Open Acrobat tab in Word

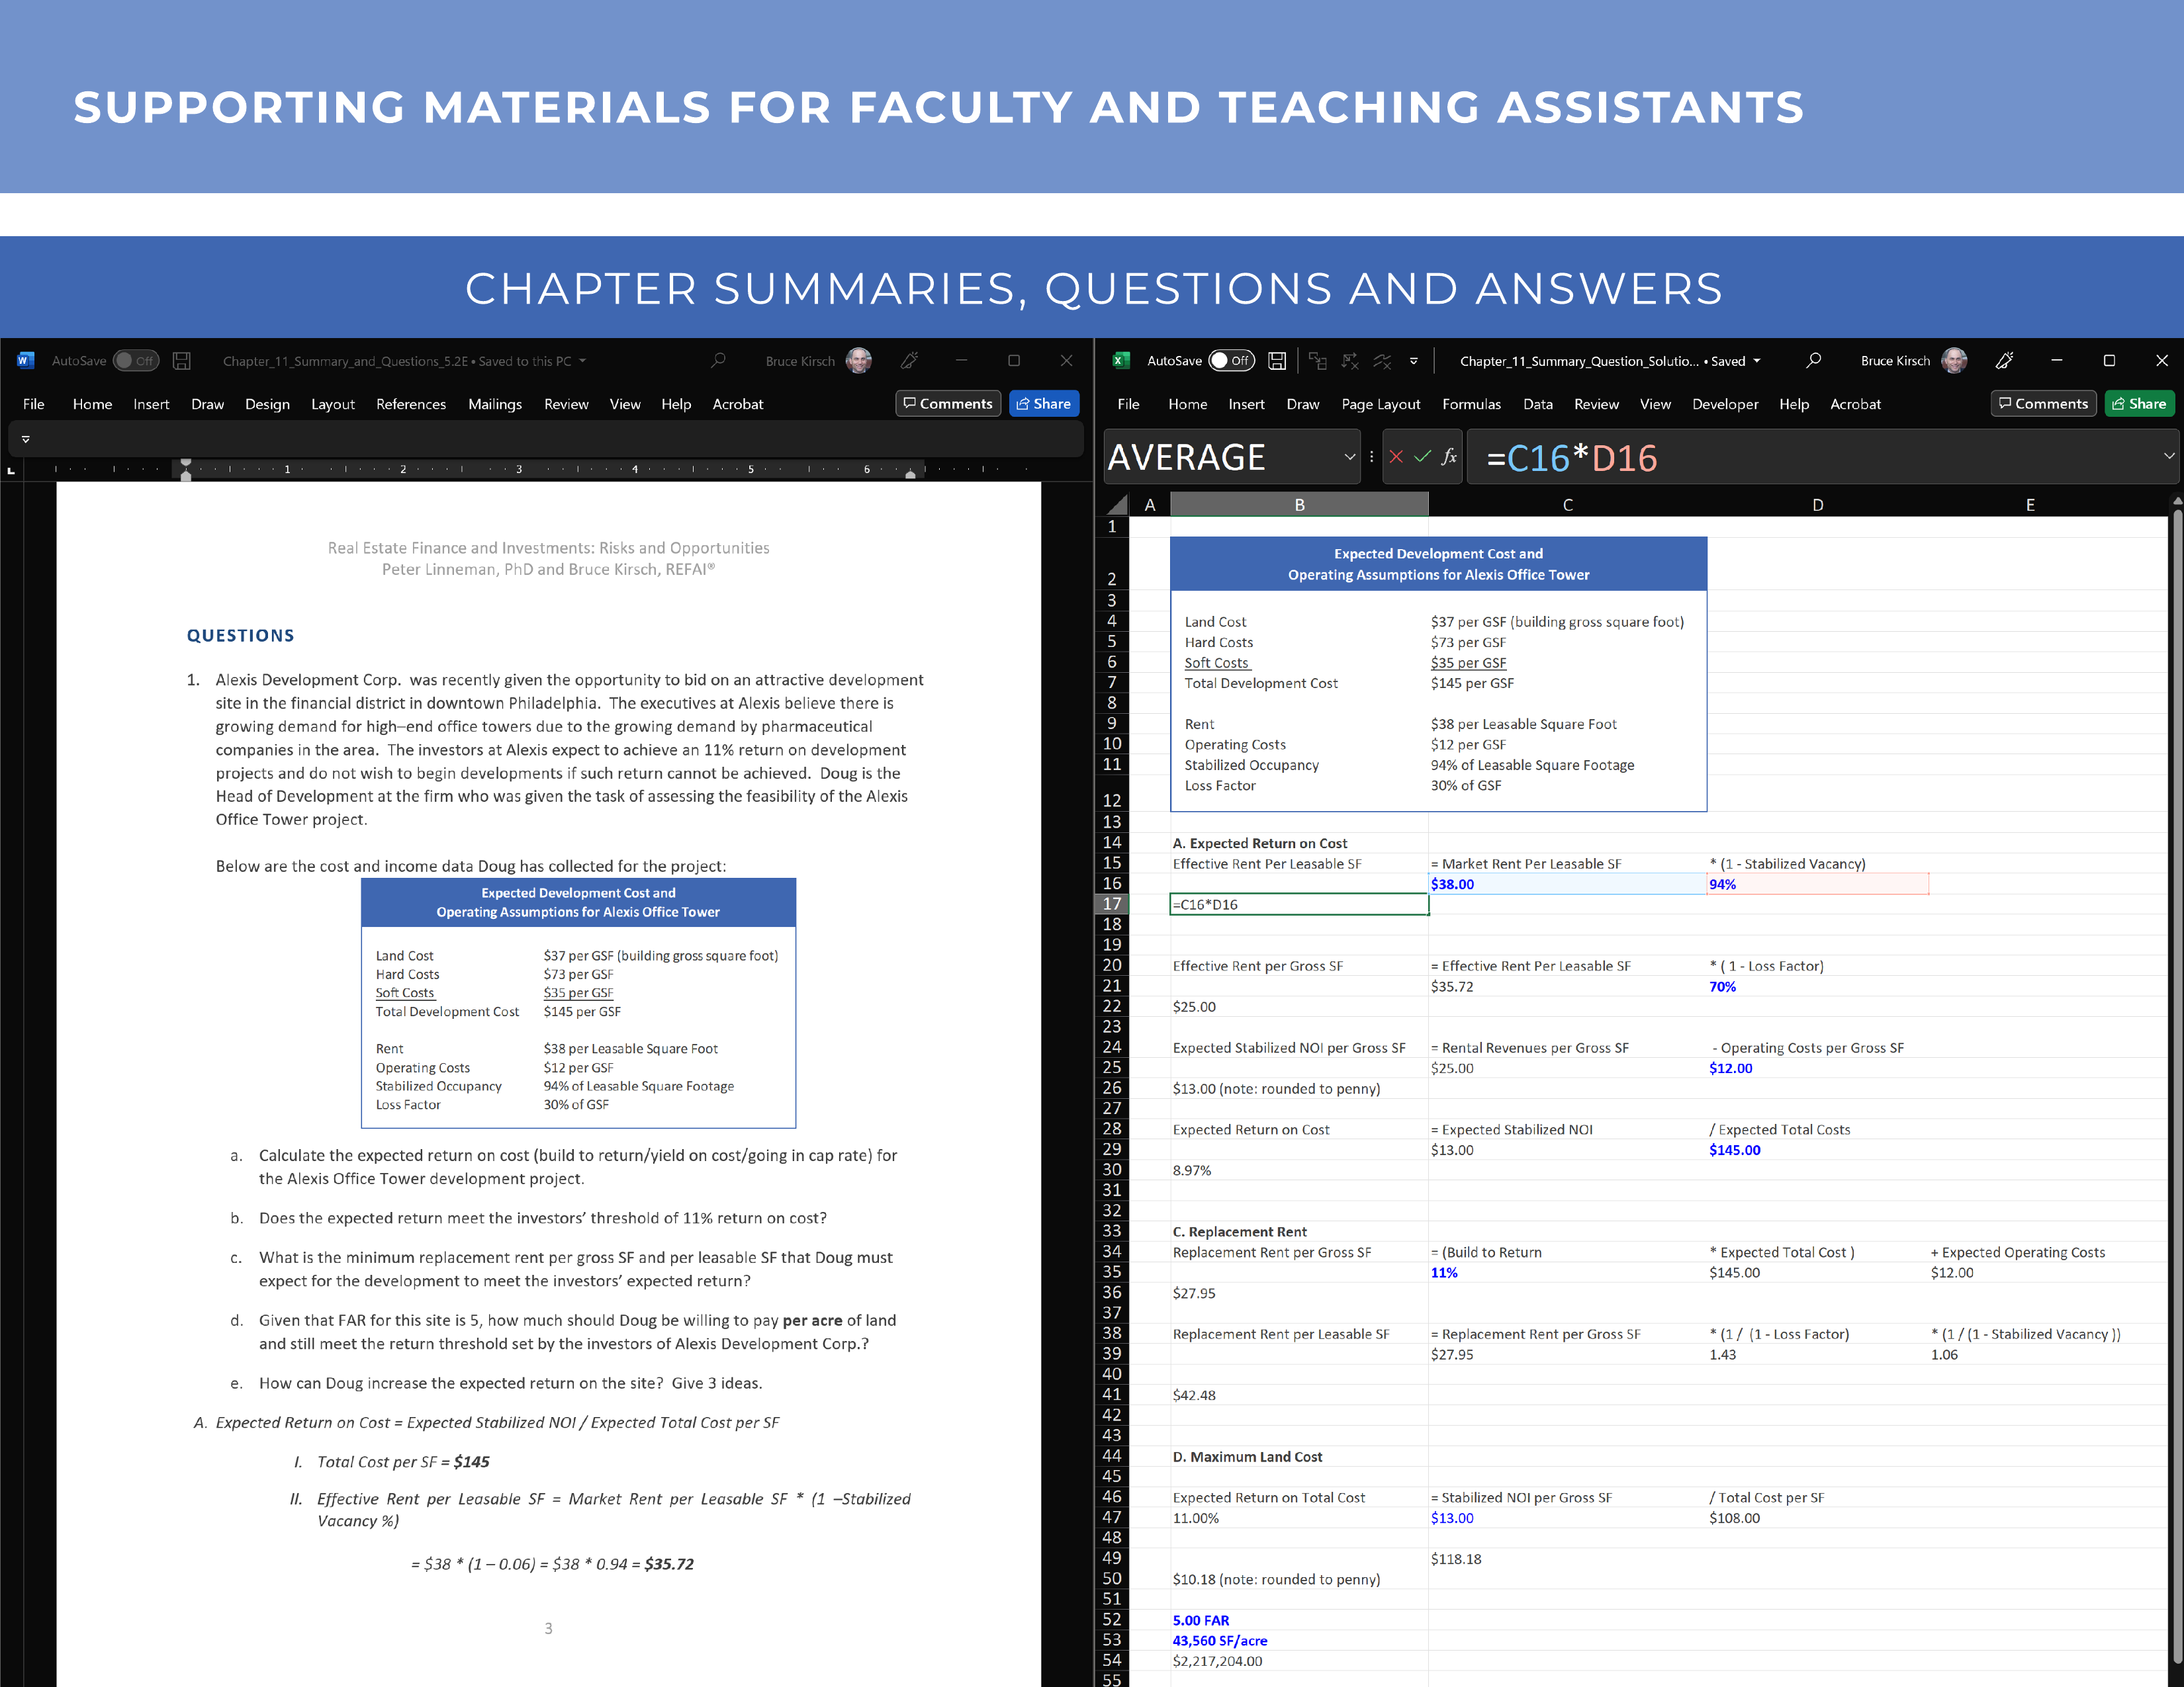pos(738,404)
